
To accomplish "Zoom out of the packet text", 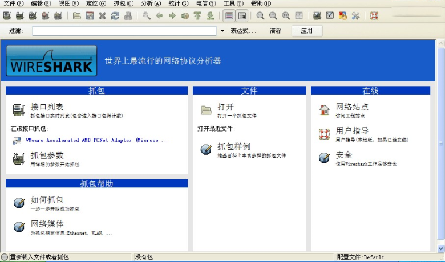I will tap(273, 15).
